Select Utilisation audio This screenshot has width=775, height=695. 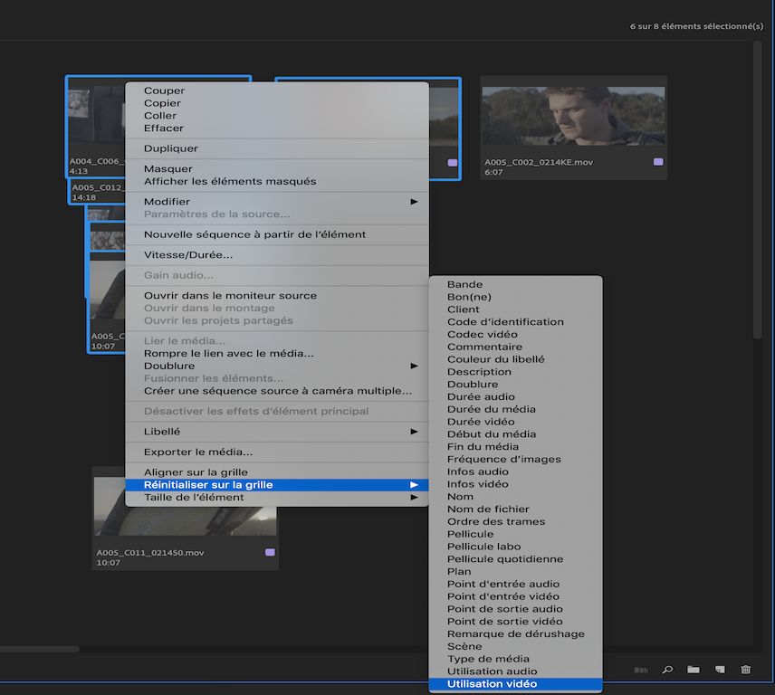pyautogui.click(x=515, y=671)
